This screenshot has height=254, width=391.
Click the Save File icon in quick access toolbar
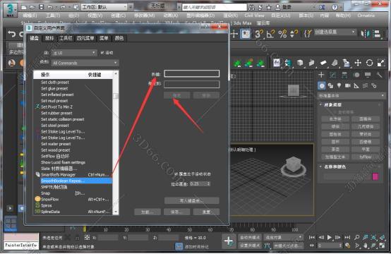41,7
